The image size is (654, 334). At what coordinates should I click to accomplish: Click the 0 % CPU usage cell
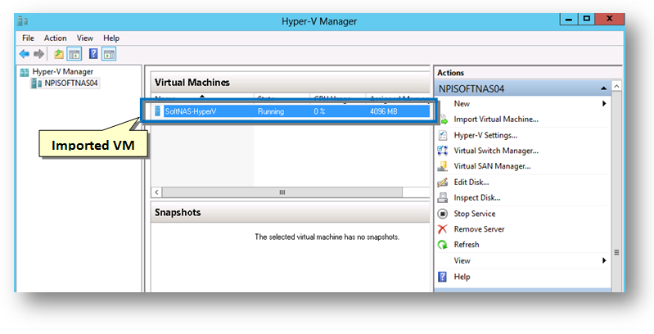coord(319,111)
